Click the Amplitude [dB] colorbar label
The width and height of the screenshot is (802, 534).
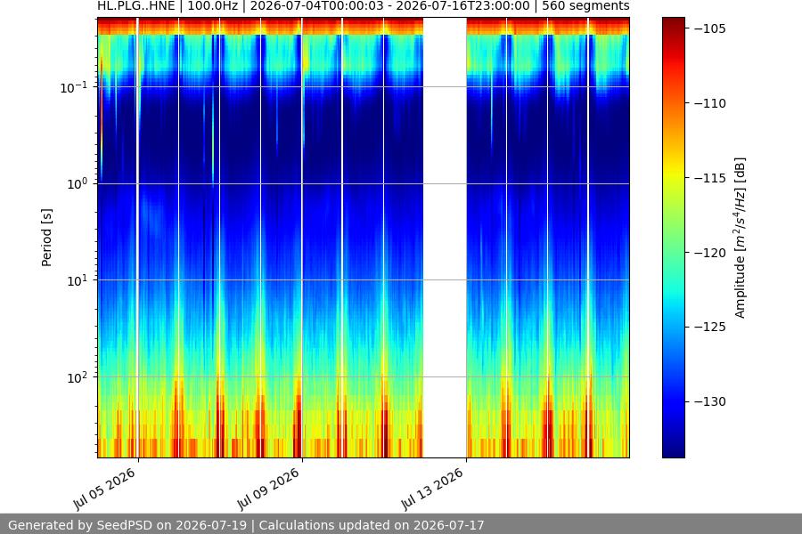(740, 238)
